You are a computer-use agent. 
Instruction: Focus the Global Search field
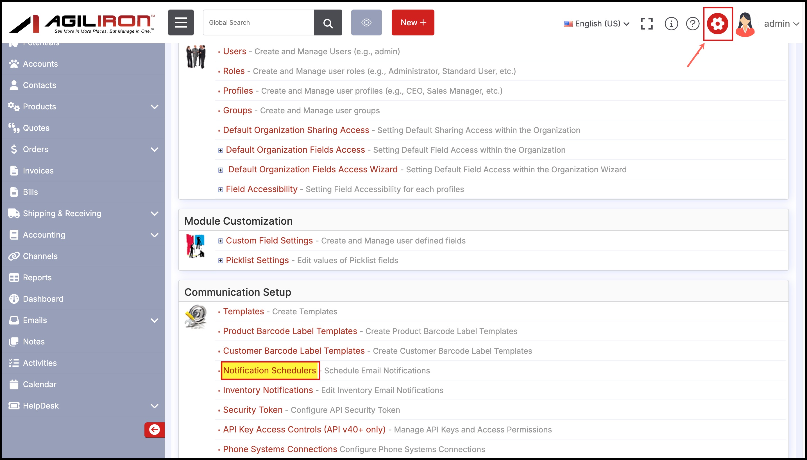[x=258, y=22]
